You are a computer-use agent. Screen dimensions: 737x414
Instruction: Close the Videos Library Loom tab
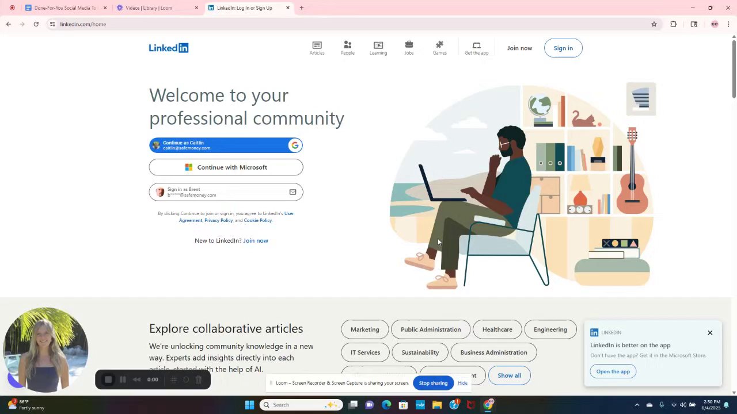196,8
